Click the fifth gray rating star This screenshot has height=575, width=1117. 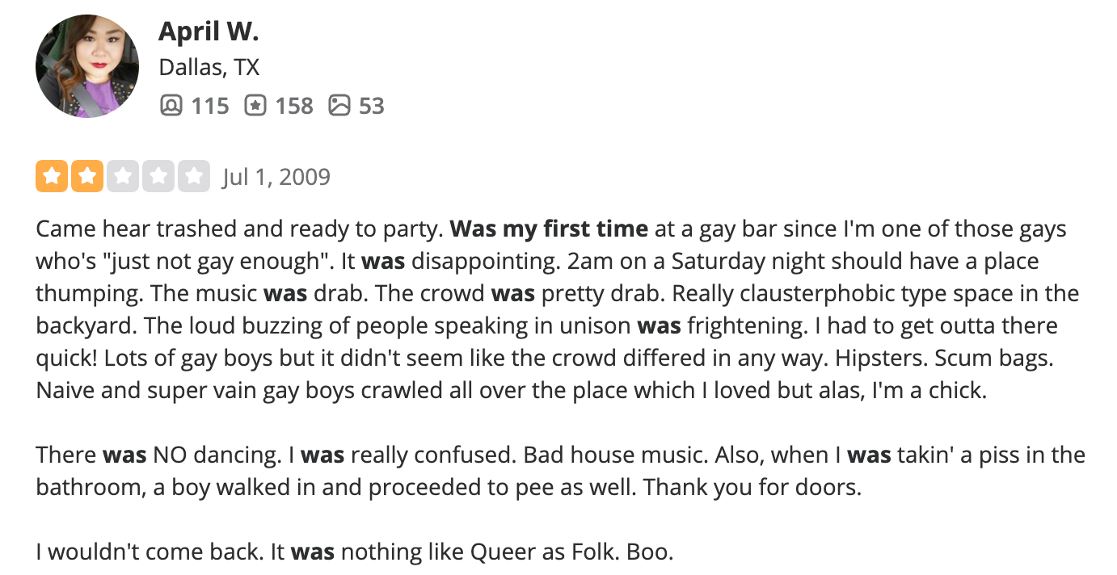click(194, 176)
